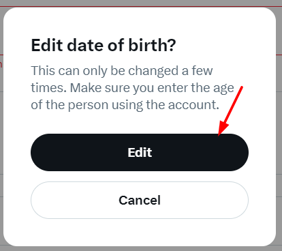Click the "Cancel" label inside the outlined button
The image size is (282, 251).
coord(140,201)
